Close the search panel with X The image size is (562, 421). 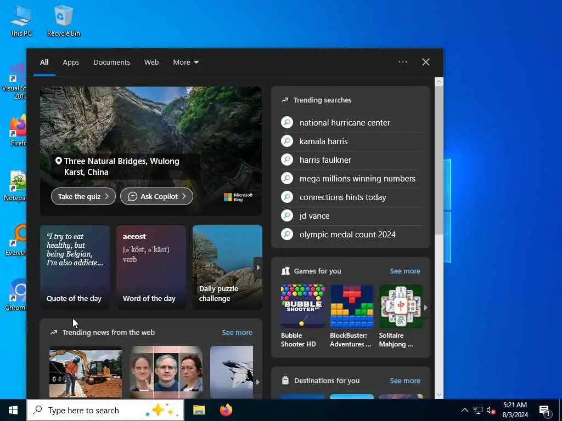[426, 62]
